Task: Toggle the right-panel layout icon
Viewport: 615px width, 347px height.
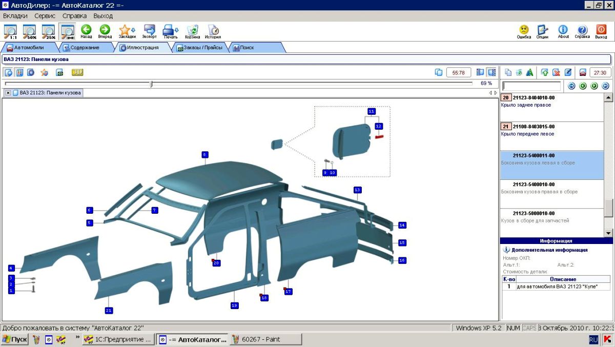Action: pyautogui.click(x=492, y=72)
